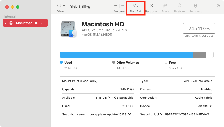This screenshot has height=127, width=224.
Task: Click the Snapshot UUID value '59EB52C2-769A-4631-9FD0-2...'
Action: pos(188,115)
